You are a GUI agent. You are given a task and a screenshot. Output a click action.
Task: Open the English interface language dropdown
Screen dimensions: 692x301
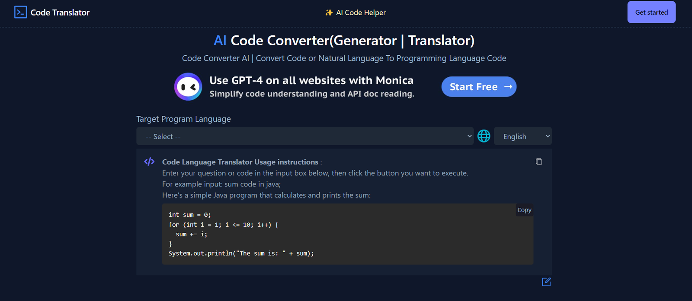point(522,136)
